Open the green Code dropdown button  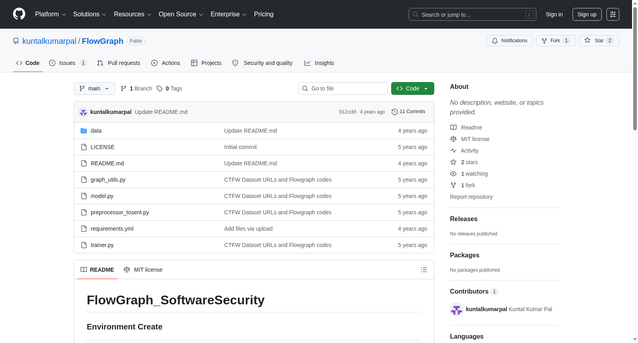(413, 88)
